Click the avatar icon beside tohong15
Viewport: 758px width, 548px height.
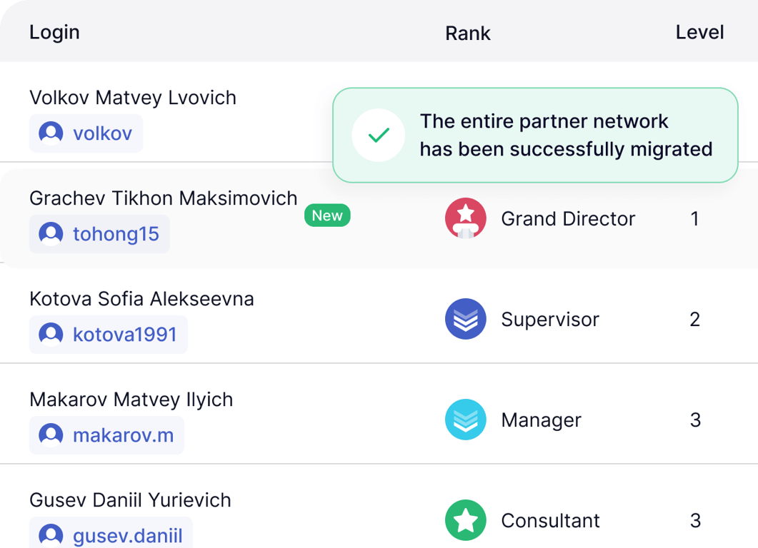(x=51, y=234)
